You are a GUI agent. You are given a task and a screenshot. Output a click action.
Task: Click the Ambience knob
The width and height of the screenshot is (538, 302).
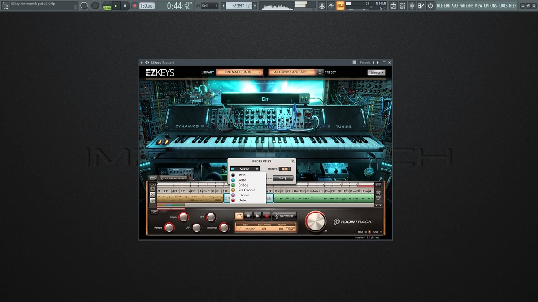tap(224, 228)
